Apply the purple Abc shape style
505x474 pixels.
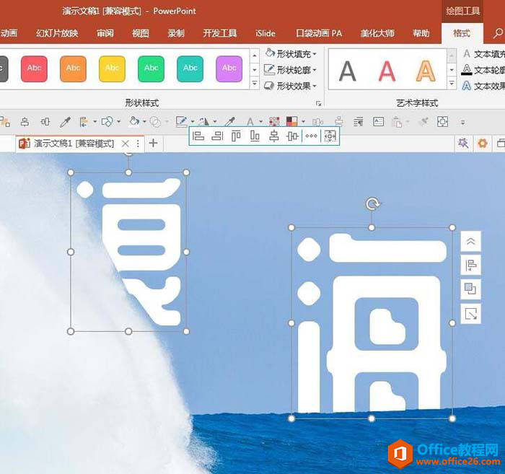coord(229,69)
